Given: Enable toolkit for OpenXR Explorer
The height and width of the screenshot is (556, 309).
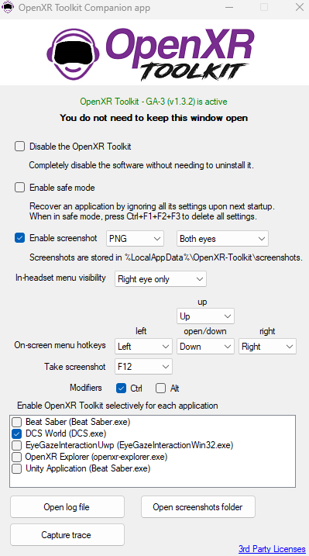Looking at the screenshot, I should coord(16,457).
